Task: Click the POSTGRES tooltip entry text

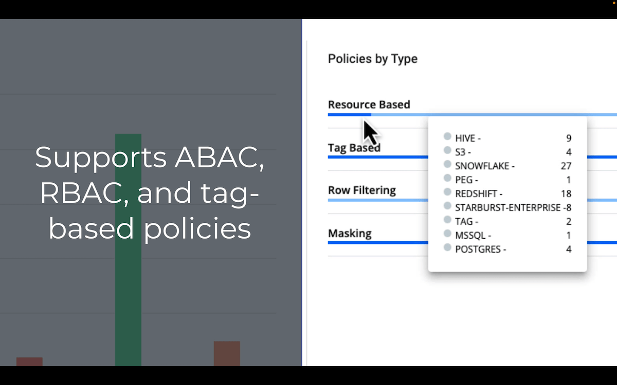Action: (x=481, y=249)
